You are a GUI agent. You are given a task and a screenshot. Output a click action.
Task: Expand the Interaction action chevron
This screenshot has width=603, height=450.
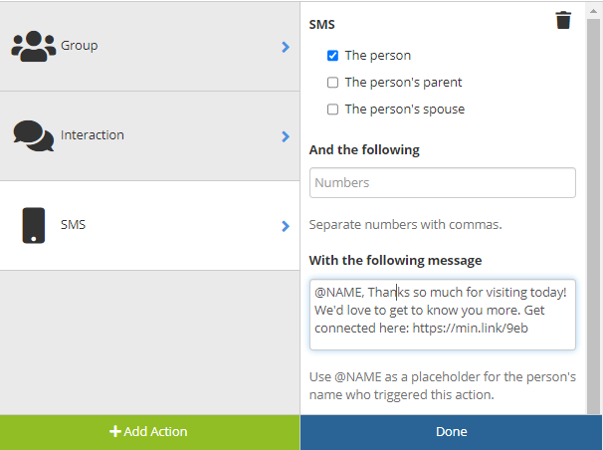pyautogui.click(x=286, y=136)
